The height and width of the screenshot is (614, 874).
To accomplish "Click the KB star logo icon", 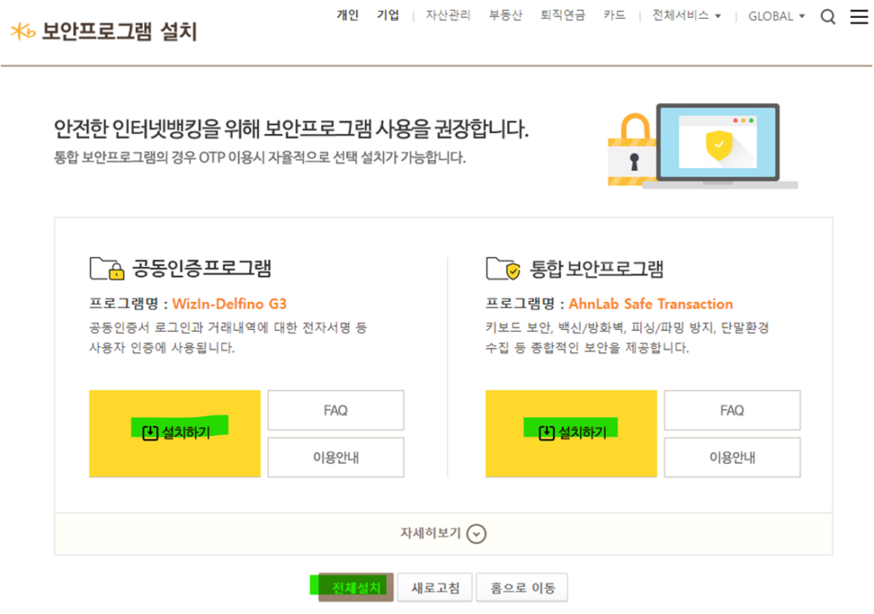I will 23,32.
